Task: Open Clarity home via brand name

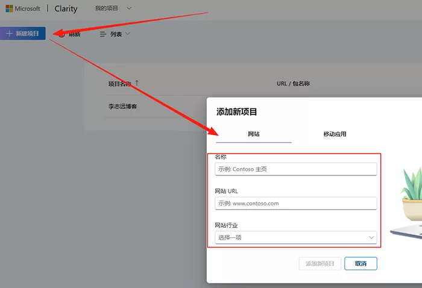Action: (x=66, y=8)
